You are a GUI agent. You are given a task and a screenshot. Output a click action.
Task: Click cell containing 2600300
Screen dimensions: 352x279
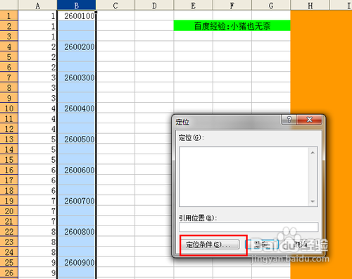tap(76, 77)
